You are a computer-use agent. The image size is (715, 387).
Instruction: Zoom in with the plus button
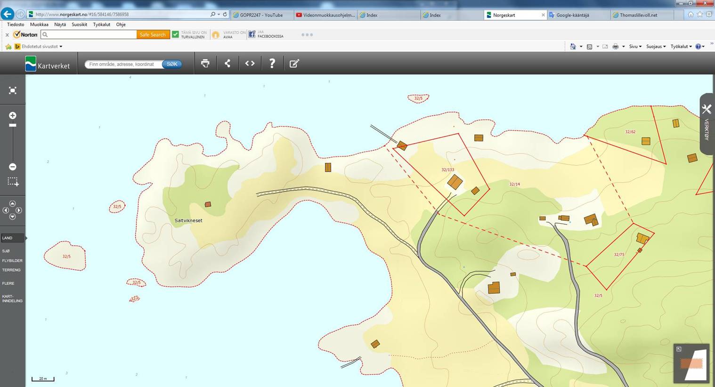click(13, 115)
